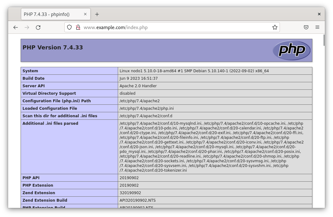Click the PHP Version 7.4.33 heading
The width and height of the screenshot is (333, 217).
(53, 48)
